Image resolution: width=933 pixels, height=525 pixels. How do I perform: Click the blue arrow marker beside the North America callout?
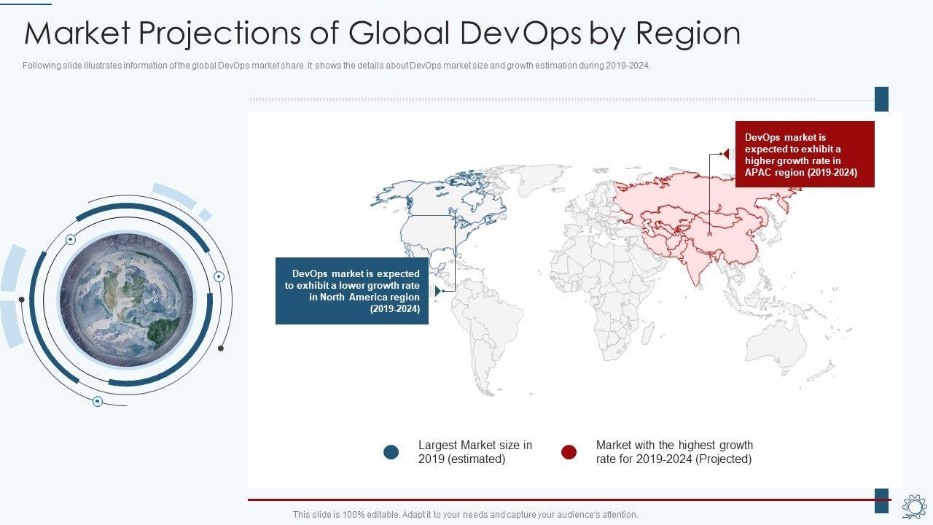point(438,291)
